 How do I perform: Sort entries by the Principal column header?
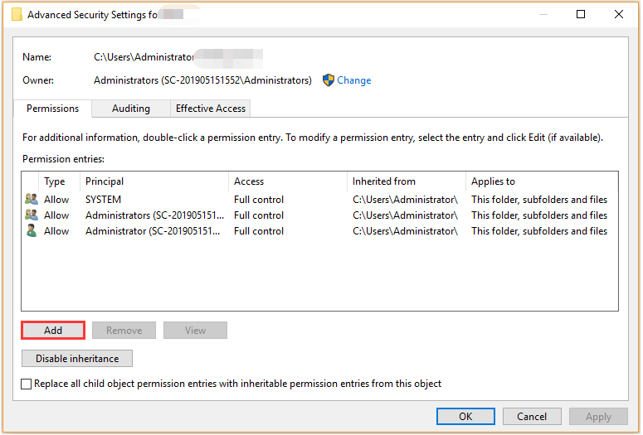[105, 181]
